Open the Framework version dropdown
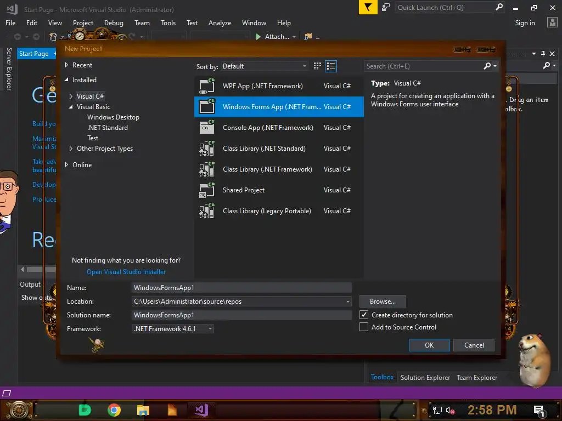 click(173, 329)
